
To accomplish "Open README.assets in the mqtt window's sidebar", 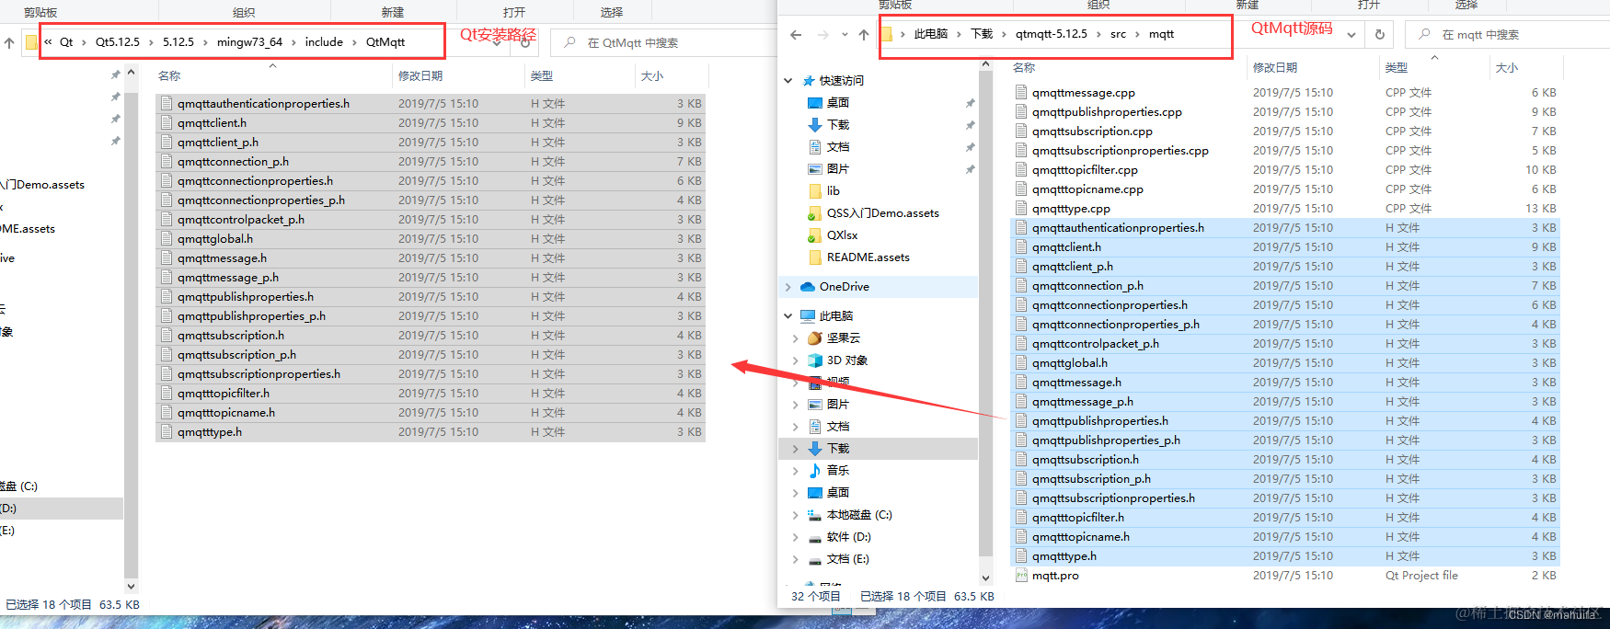I will tap(868, 257).
